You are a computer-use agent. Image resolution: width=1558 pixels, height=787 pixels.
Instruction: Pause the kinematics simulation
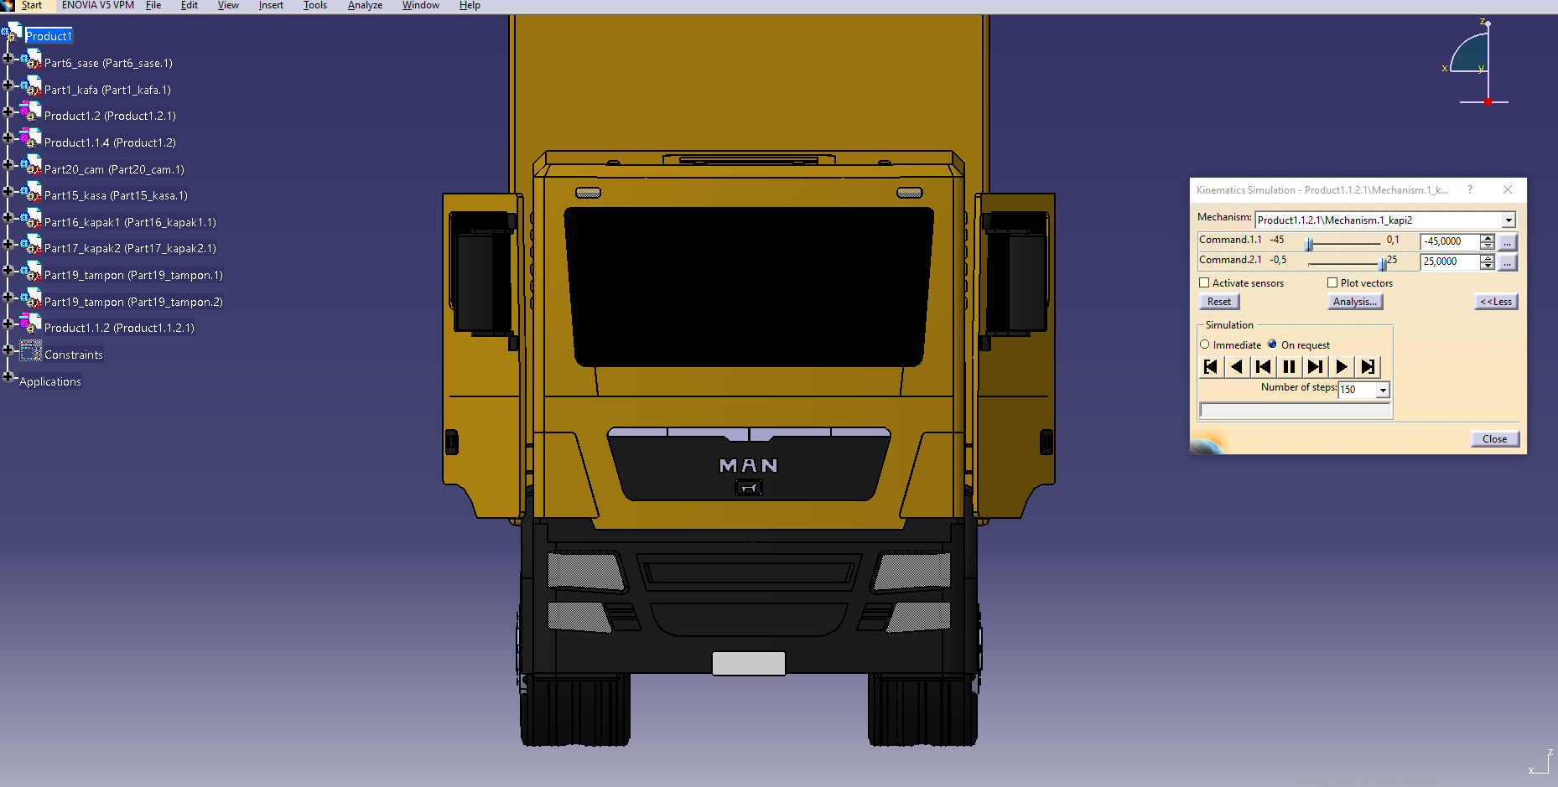(1289, 367)
